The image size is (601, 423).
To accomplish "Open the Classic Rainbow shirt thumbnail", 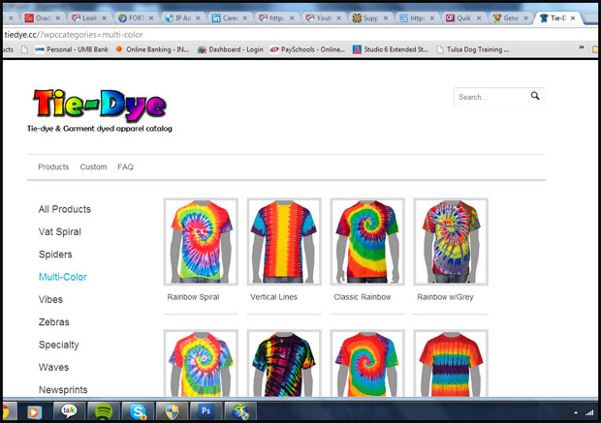I will click(367, 242).
